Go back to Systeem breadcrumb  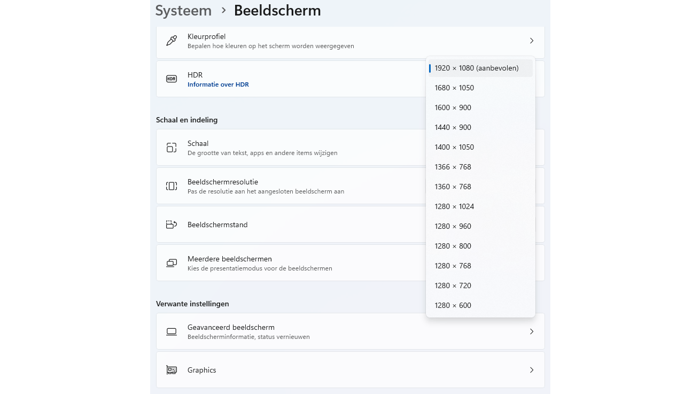pyautogui.click(x=183, y=11)
